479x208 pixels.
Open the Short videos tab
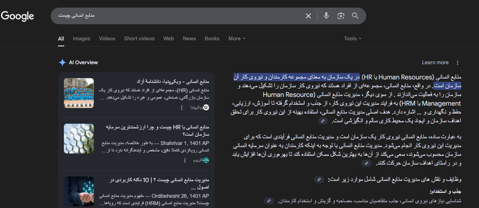click(x=139, y=38)
